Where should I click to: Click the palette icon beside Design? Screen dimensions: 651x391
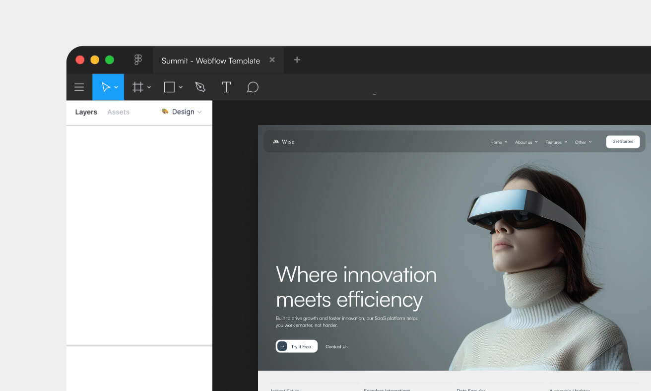(165, 112)
